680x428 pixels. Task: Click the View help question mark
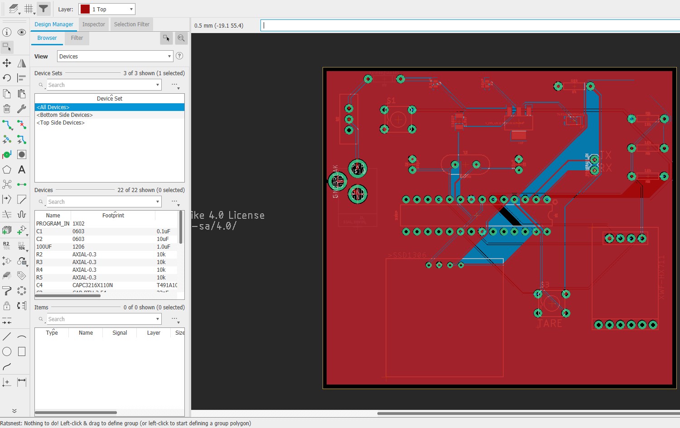click(x=179, y=56)
